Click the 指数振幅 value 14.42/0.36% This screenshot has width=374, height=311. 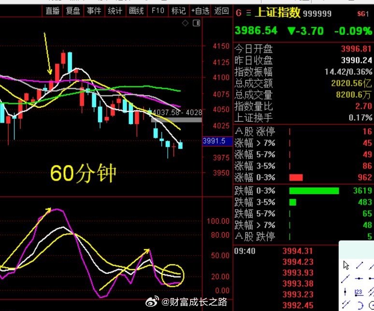(x=348, y=72)
